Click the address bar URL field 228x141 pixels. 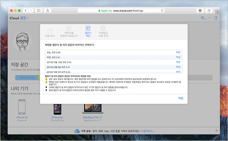[121, 11]
